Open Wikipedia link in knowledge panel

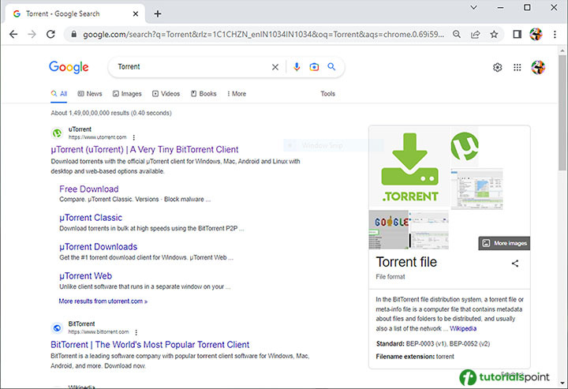463,329
